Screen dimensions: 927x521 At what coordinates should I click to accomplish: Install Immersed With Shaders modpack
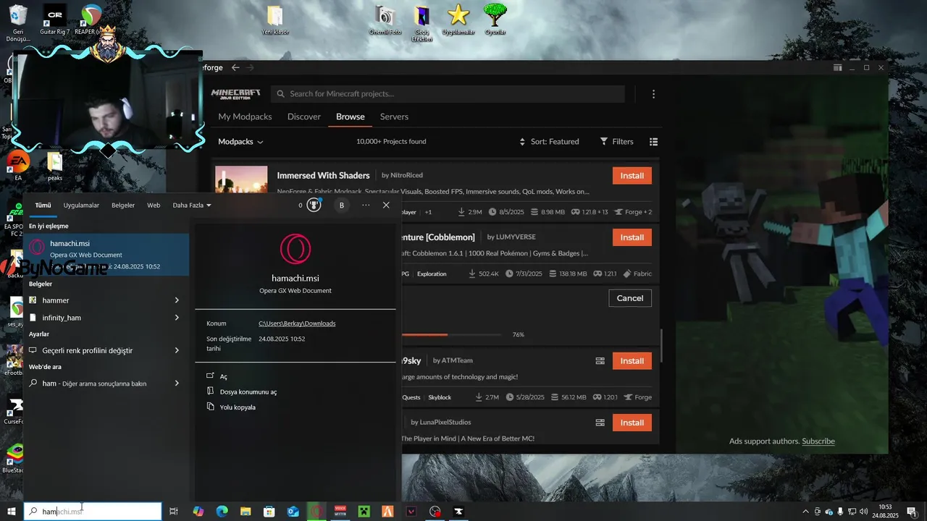click(x=632, y=176)
